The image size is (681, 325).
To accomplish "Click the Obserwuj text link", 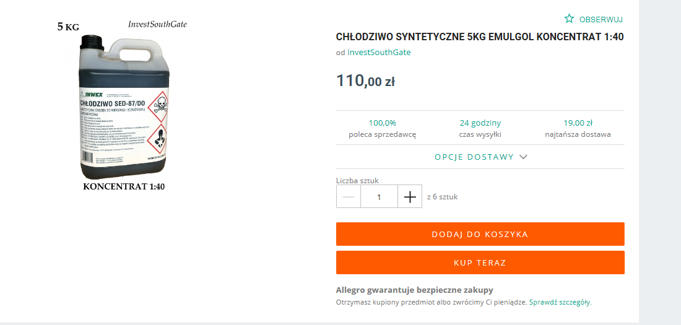I will tap(601, 20).
